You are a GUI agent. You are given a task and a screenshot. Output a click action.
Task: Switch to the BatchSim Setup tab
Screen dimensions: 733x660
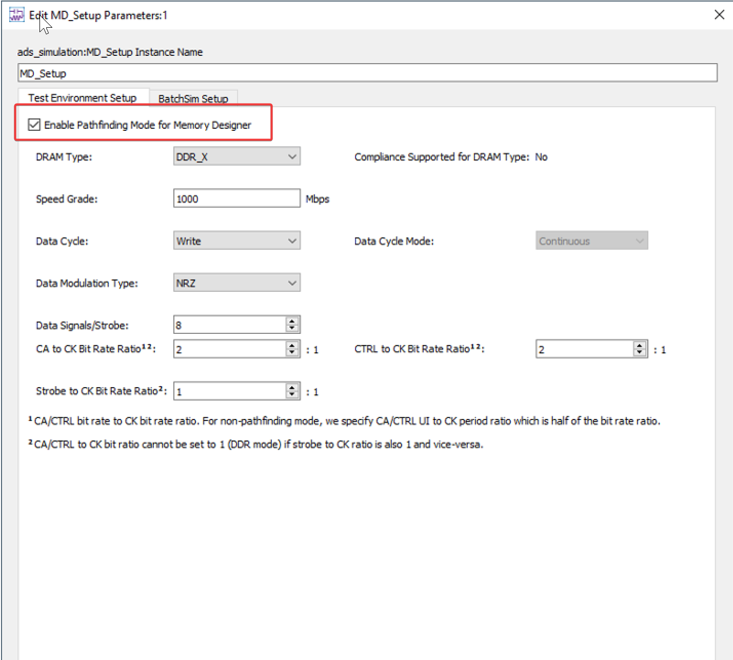[x=193, y=98]
